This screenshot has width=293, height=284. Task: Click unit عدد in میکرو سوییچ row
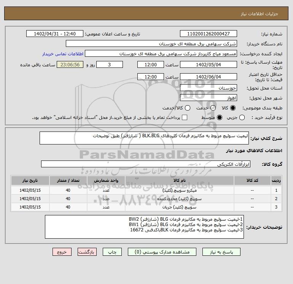[106, 190]
